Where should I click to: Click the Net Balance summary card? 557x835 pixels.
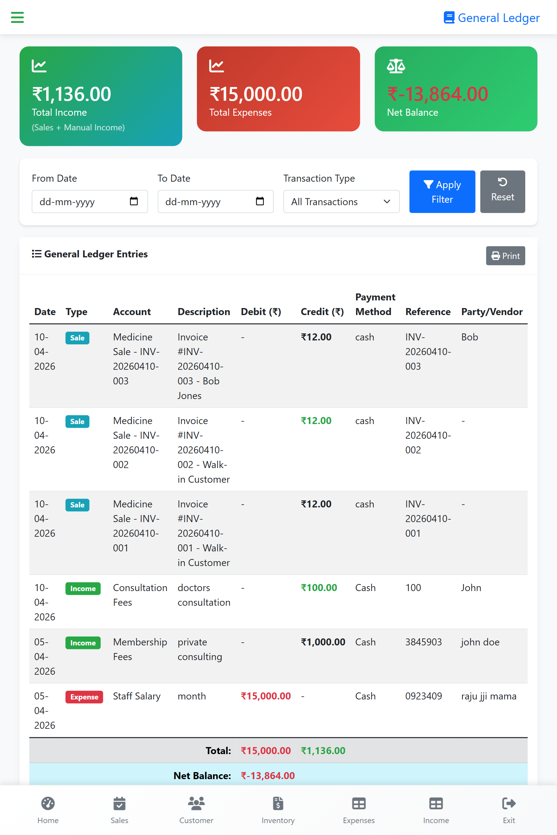pos(456,89)
